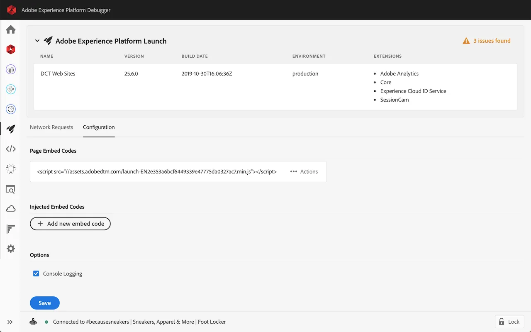531x332 pixels.
Task: Open the code snippets panel via the </> icon
Action: click(x=10, y=149)
